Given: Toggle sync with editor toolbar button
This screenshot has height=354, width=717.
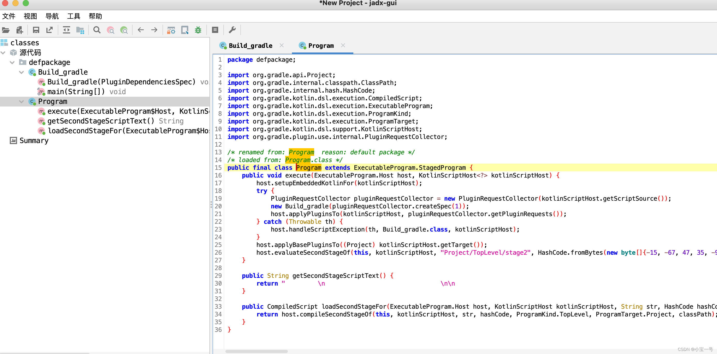Looking at the screenshot, I should (x=67, y=30).
